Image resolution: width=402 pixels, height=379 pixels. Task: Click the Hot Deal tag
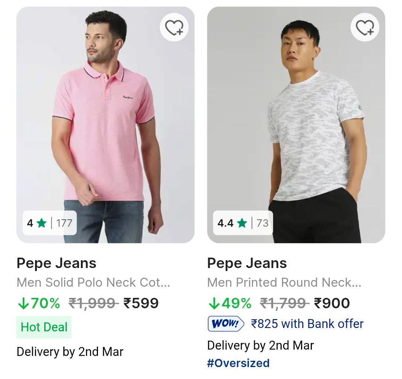pyautogui.click(x=44, y=327)
